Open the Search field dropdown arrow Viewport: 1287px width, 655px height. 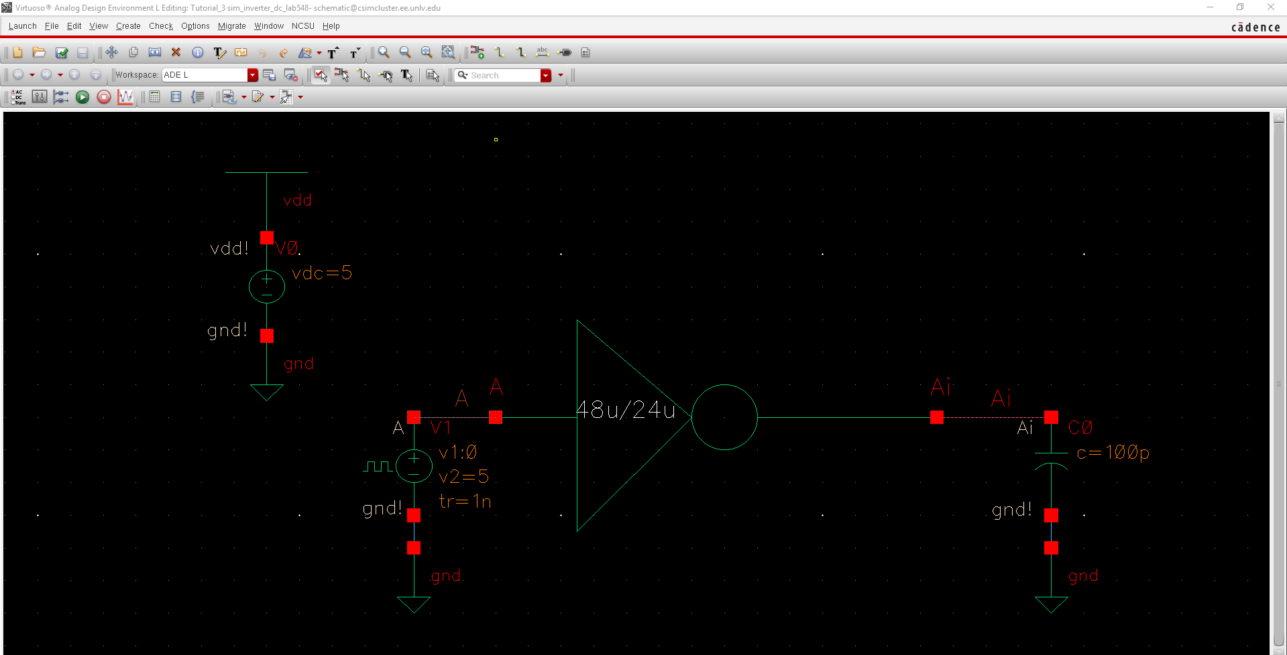coord(546,75)
